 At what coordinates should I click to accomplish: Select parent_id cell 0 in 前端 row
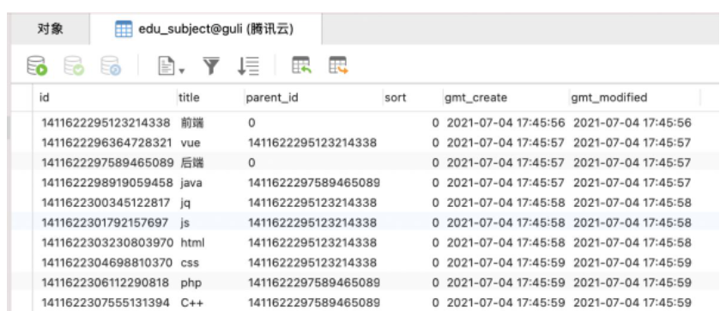click(x=252, y=123)
